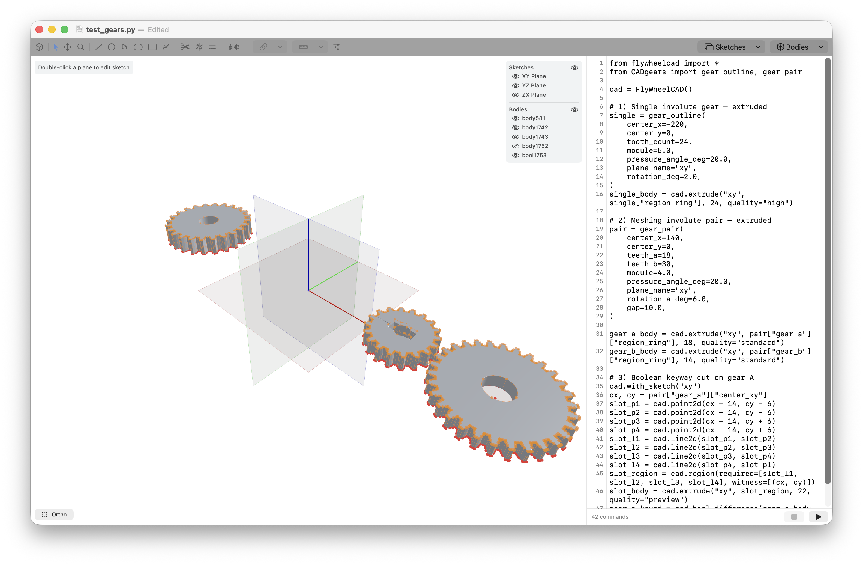Select ZX Plane in sketches list
The width and height of the screenshot is (863, 565).
pyautogui.click(x=534, y=95)
